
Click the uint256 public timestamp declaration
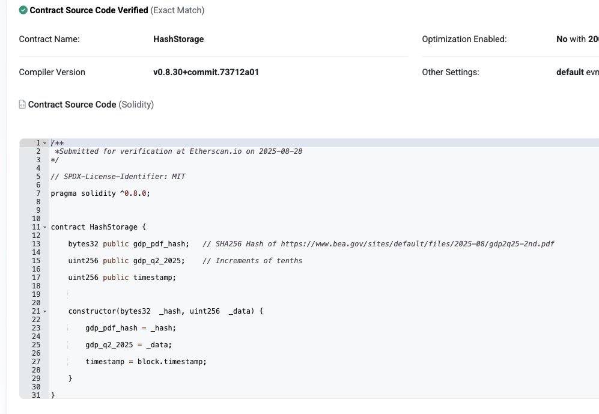point(122,278)
